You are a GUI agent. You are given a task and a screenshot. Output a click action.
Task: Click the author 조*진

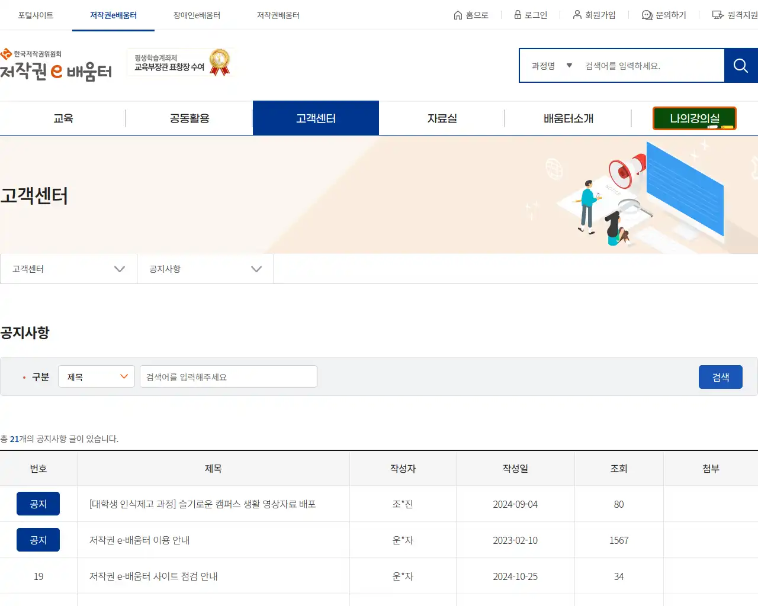403,504
